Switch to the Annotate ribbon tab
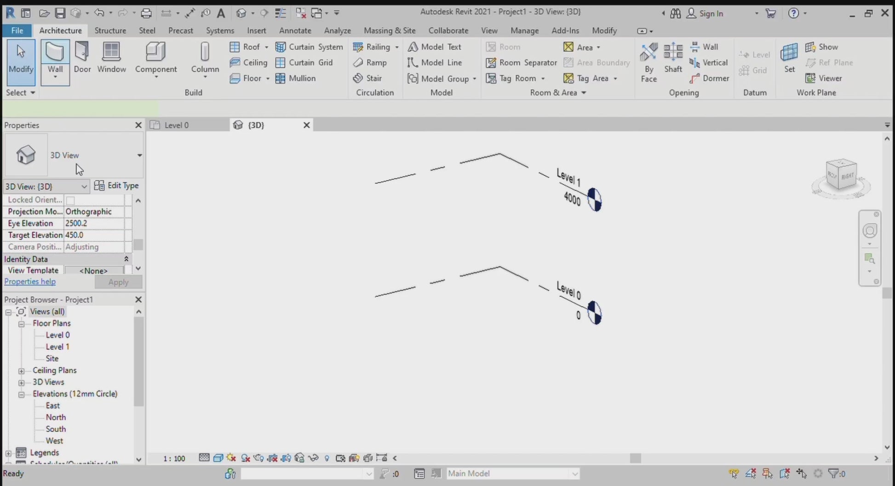895x486 pixels. pos(295,31)
